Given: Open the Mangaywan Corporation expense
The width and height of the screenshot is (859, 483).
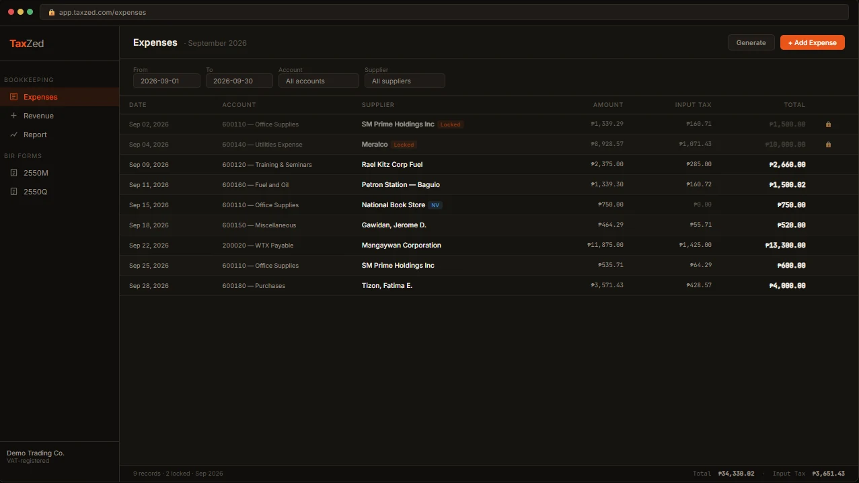Looking at the screenshot, I should click(x=402, y=246).
